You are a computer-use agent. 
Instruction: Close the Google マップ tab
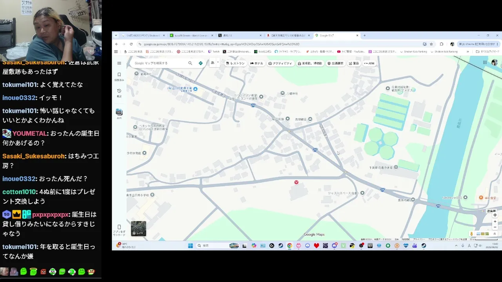(x=357, y=35)
